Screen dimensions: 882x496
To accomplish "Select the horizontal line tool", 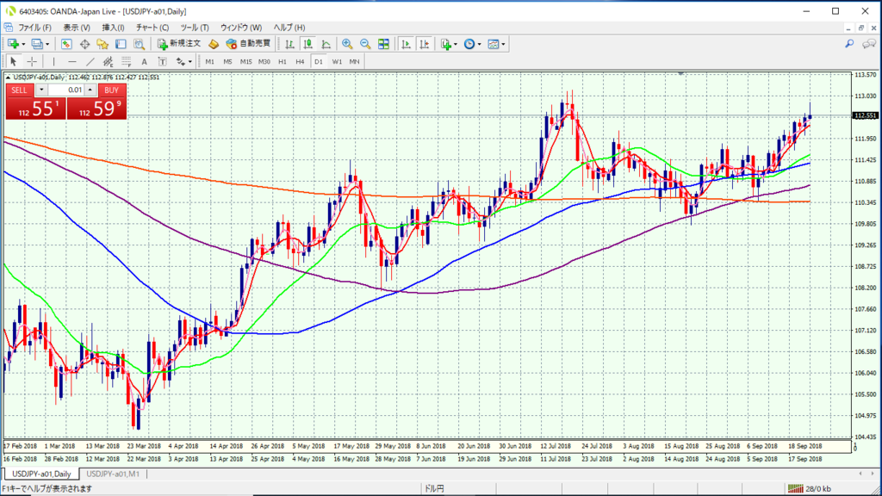I will (x=72, y=61).
